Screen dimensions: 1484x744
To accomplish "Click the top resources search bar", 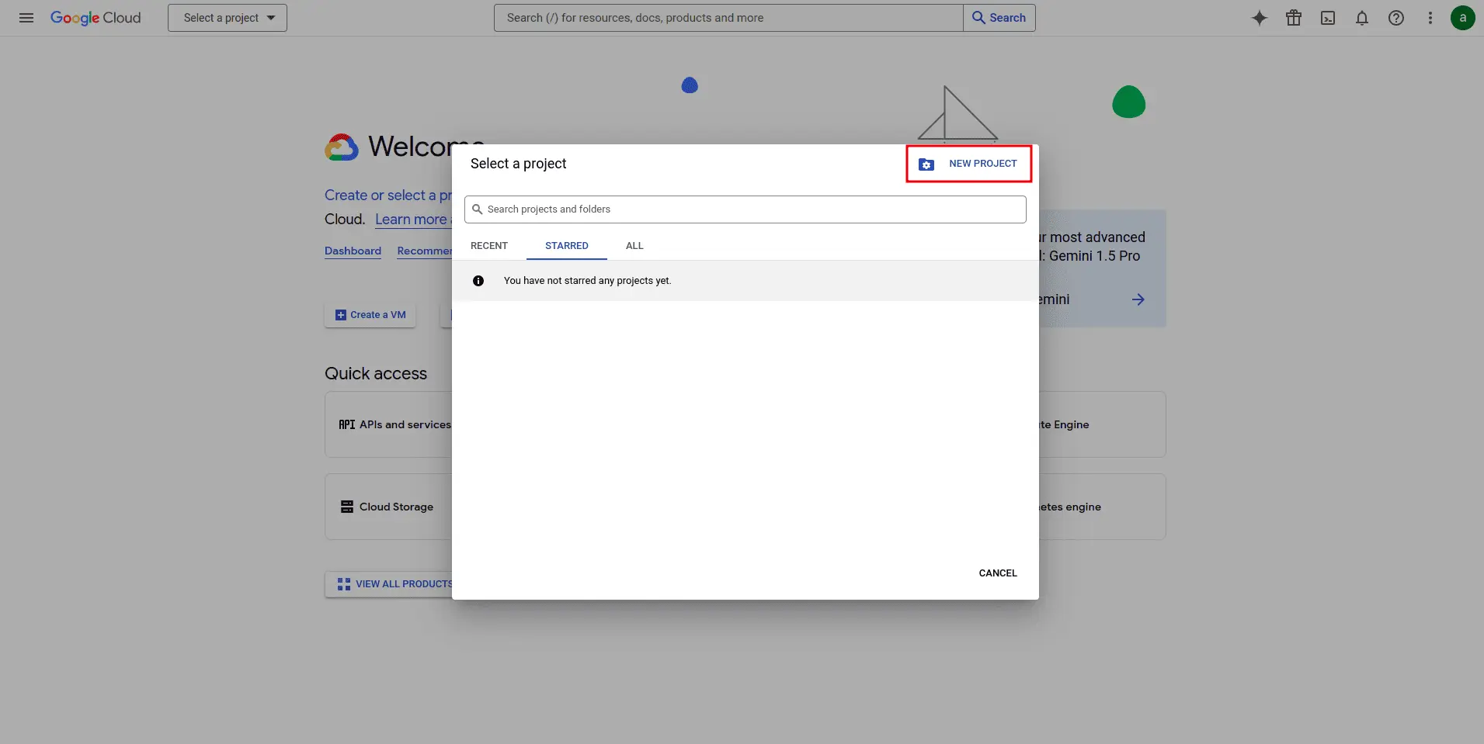I will (728, 18).
